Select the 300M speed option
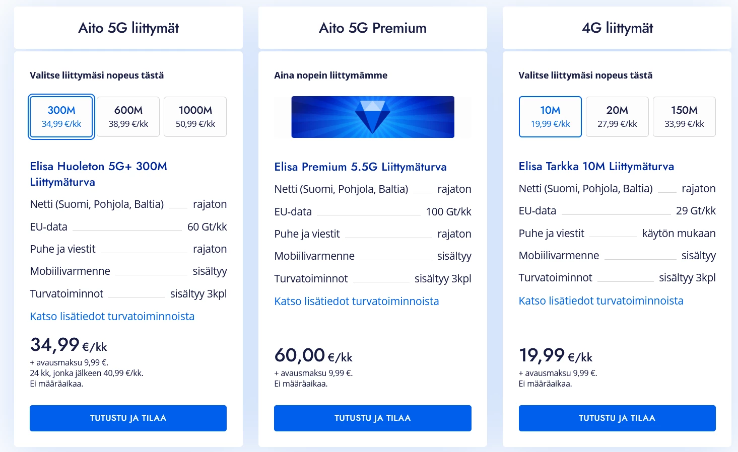Image resolution: width=738 pixels, height=452 pixels. 61,117
